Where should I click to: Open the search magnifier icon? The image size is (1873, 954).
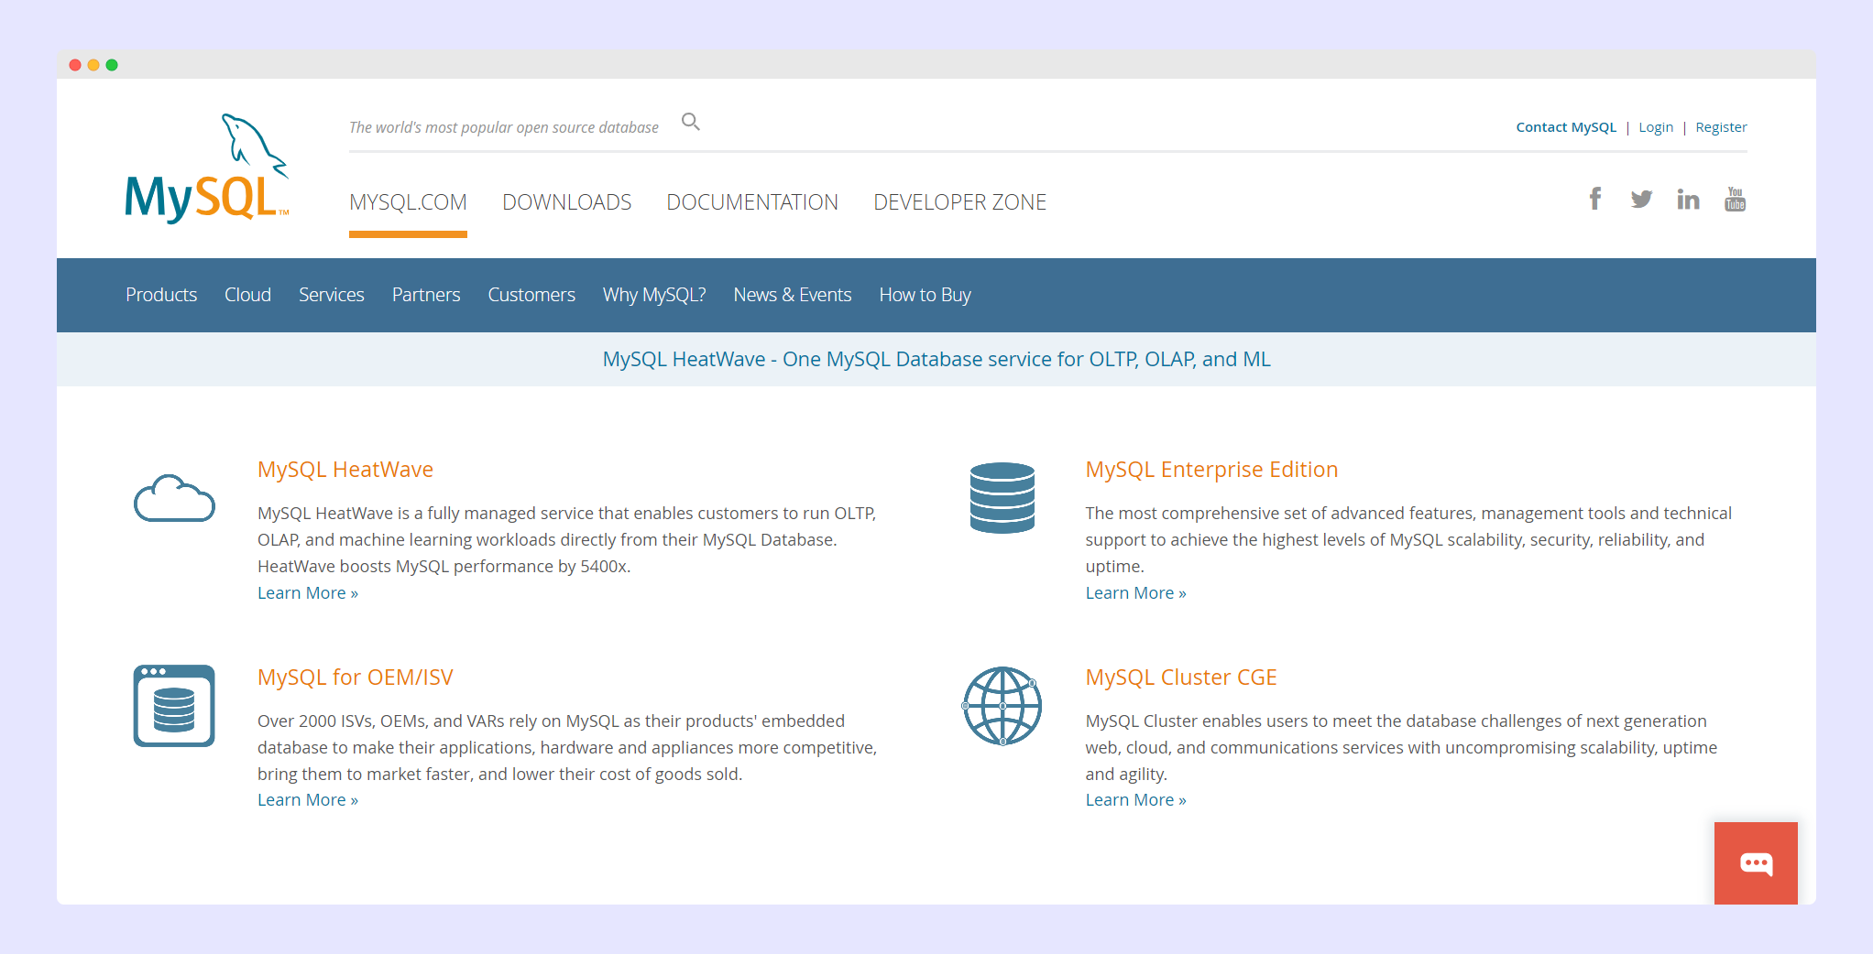click(691, 122)
